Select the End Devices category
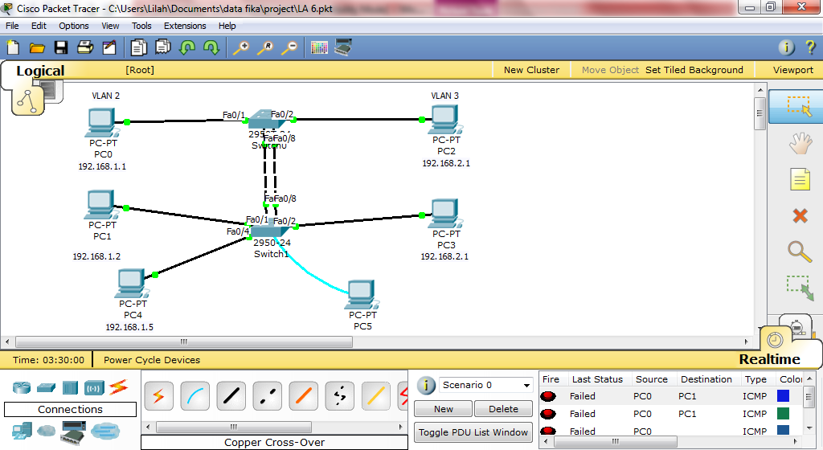 coord(22,432)
